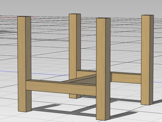
Task: Select the rail joining nearest and far-right legs
Action: tap(126, 78)
